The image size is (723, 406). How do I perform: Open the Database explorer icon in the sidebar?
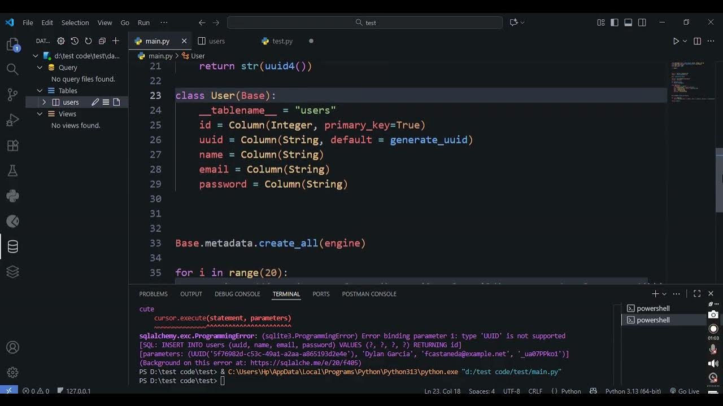click(12, 246)
